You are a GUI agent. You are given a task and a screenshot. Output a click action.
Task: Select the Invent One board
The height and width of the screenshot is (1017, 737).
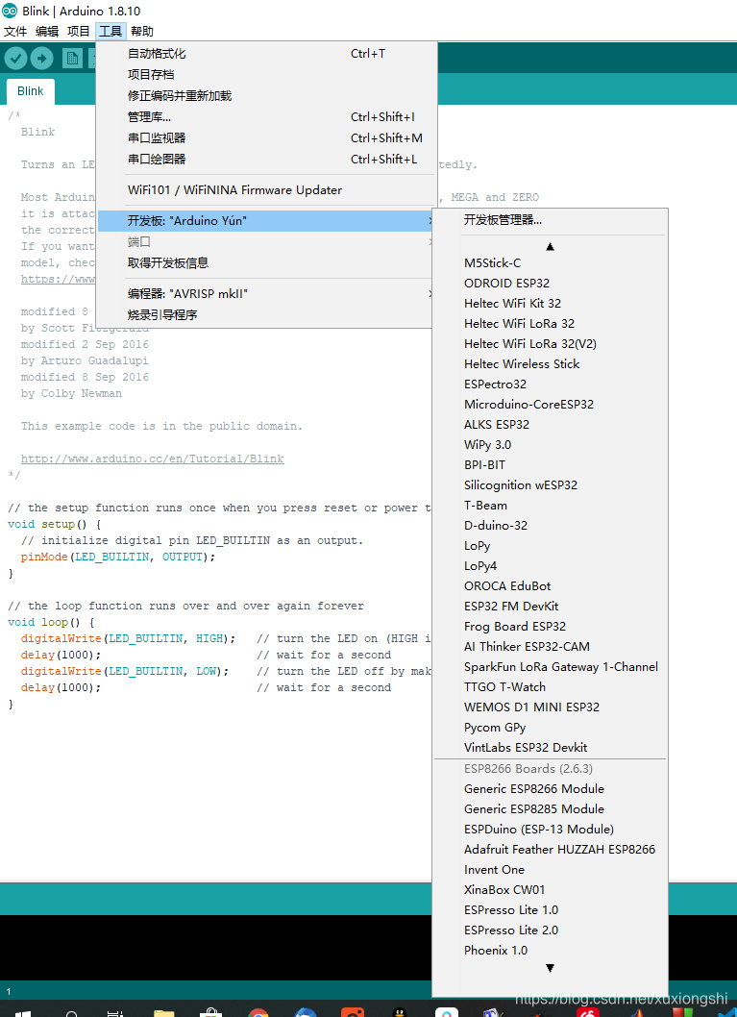tap(551, 870)
